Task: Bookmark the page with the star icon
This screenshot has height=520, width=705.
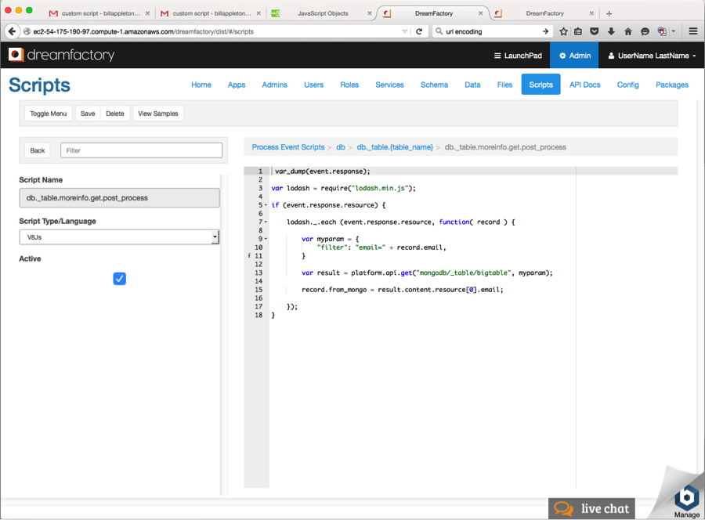Action: tap(563, 31)
